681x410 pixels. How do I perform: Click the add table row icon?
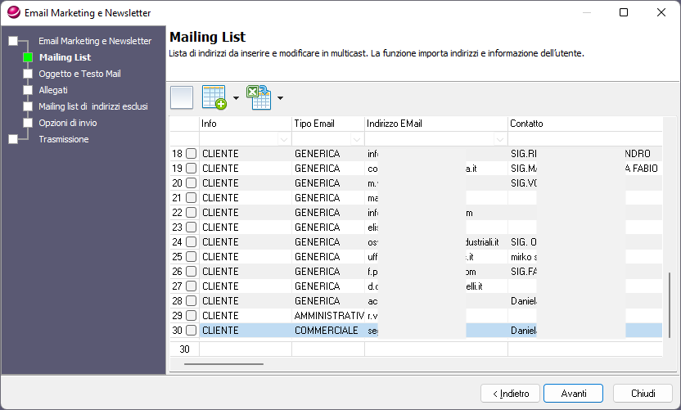pyautogui.click(x=214, y=97)
